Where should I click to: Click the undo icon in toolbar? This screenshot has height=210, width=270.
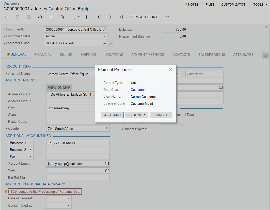[40, 17]
